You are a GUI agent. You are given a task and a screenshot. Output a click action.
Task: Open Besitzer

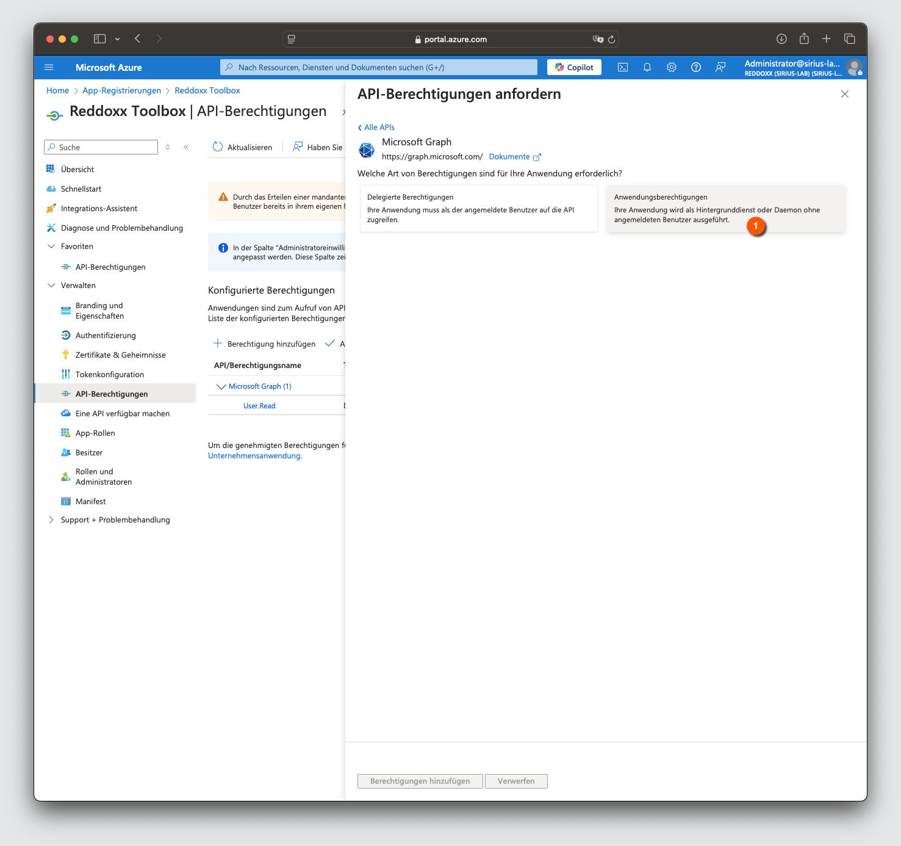click(x=89, y=452)
